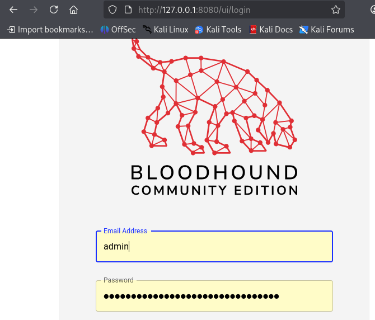Click the COMMUNITY EDITION text

[x=214, y=190]
